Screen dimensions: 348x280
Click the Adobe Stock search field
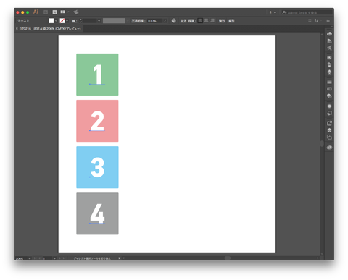click(x=307, y=12)
